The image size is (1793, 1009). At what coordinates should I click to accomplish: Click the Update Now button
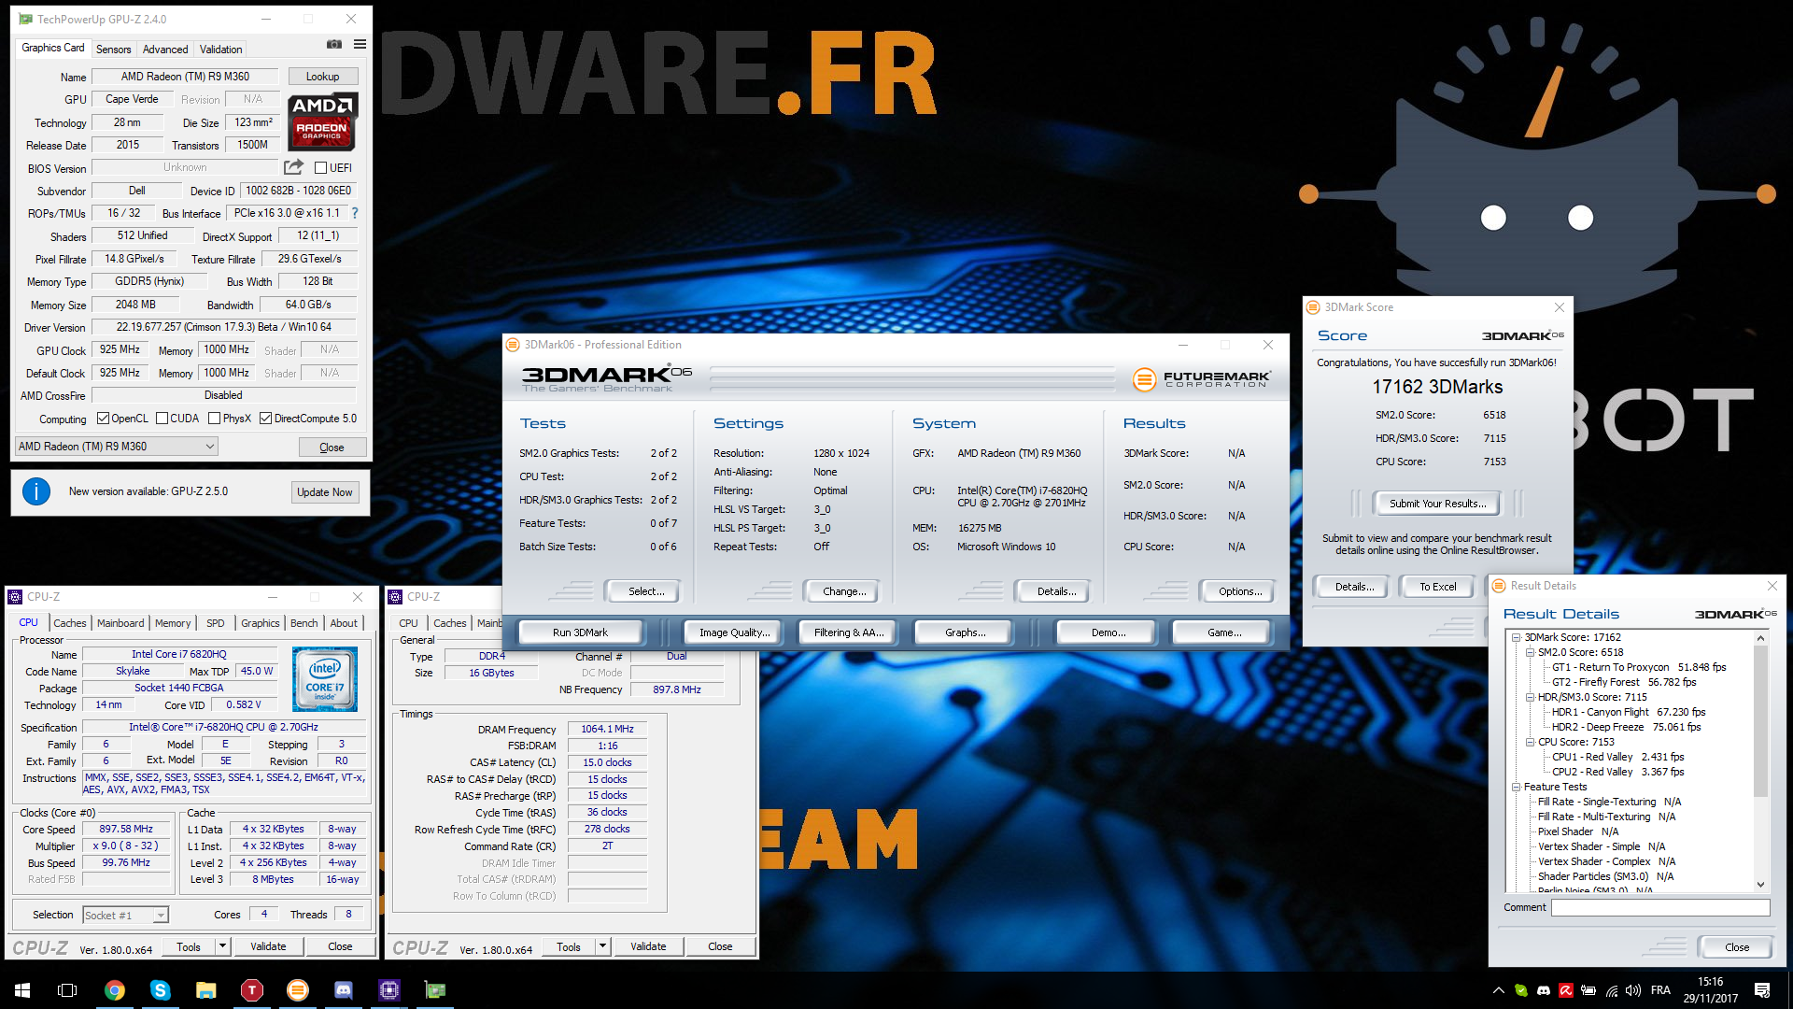tap(324, 492)
